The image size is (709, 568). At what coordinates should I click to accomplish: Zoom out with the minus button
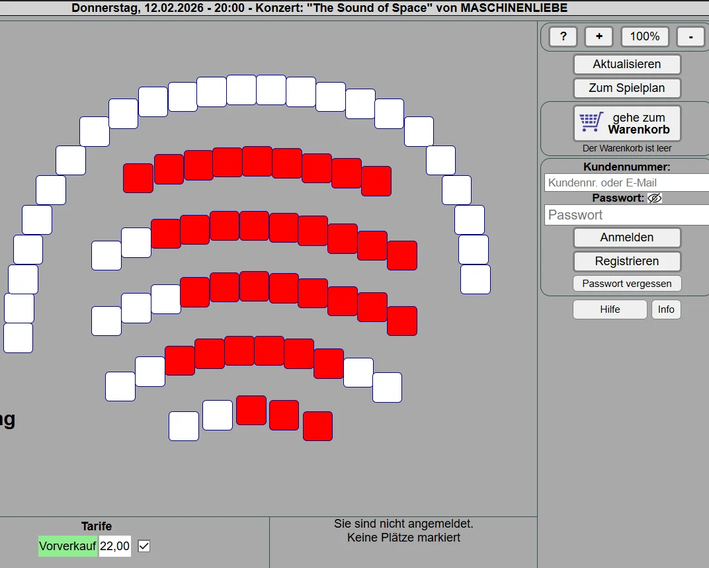(690, 36)
